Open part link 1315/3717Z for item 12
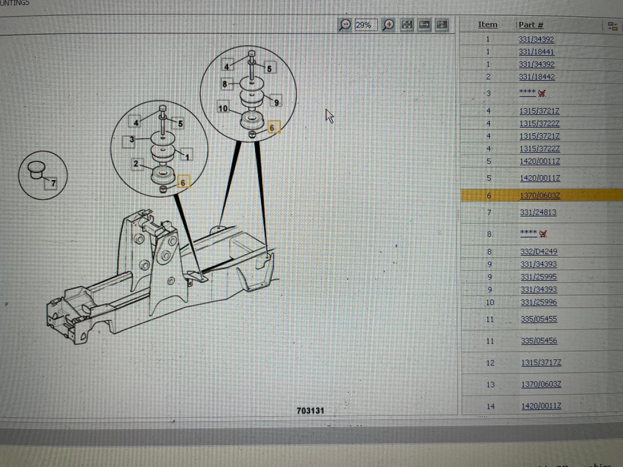 [541, 362]
